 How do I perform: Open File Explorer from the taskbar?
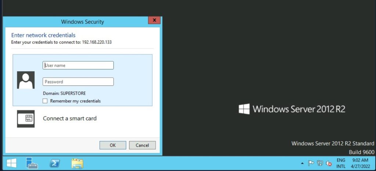click(x=77, y=163)
